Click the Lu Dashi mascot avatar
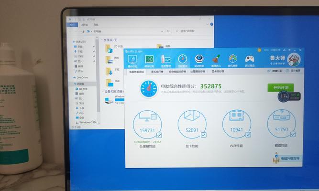Screen dimensions: 319x191 point(294,59)
